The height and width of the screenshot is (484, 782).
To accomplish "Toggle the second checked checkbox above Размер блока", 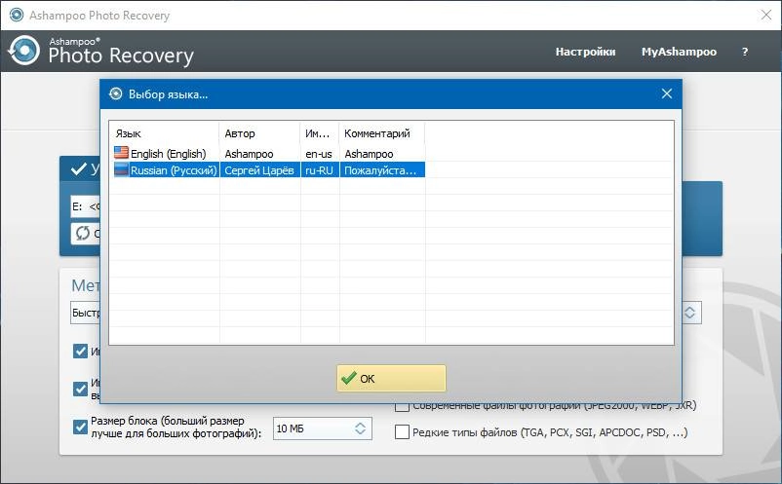I will click(80, 389).
